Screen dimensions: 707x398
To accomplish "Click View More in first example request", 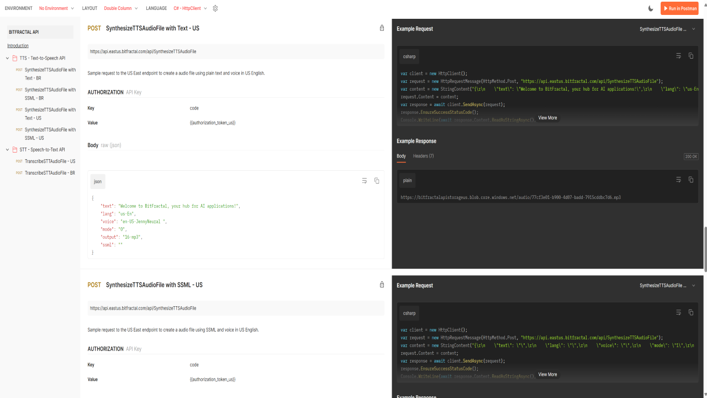I will coord(547,118).
